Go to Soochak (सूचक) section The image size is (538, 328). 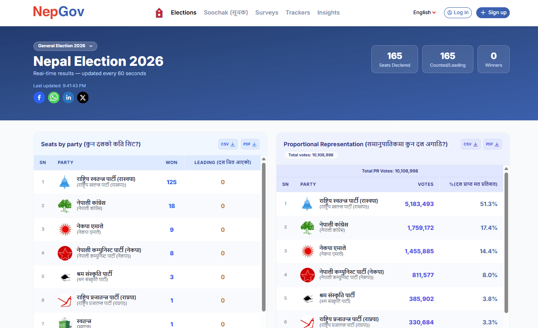(x=226, y=13)
